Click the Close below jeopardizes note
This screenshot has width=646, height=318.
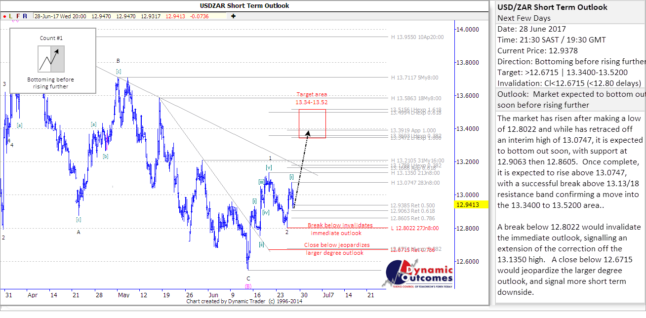[336, 249]
